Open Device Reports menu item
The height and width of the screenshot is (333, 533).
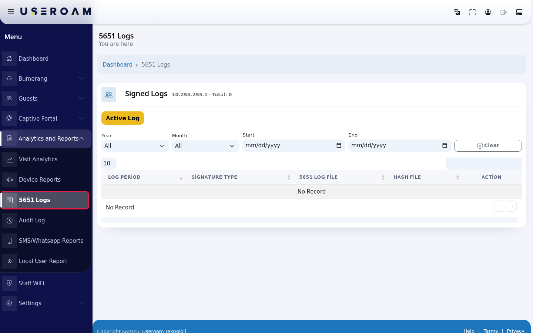tap(46, 179)
